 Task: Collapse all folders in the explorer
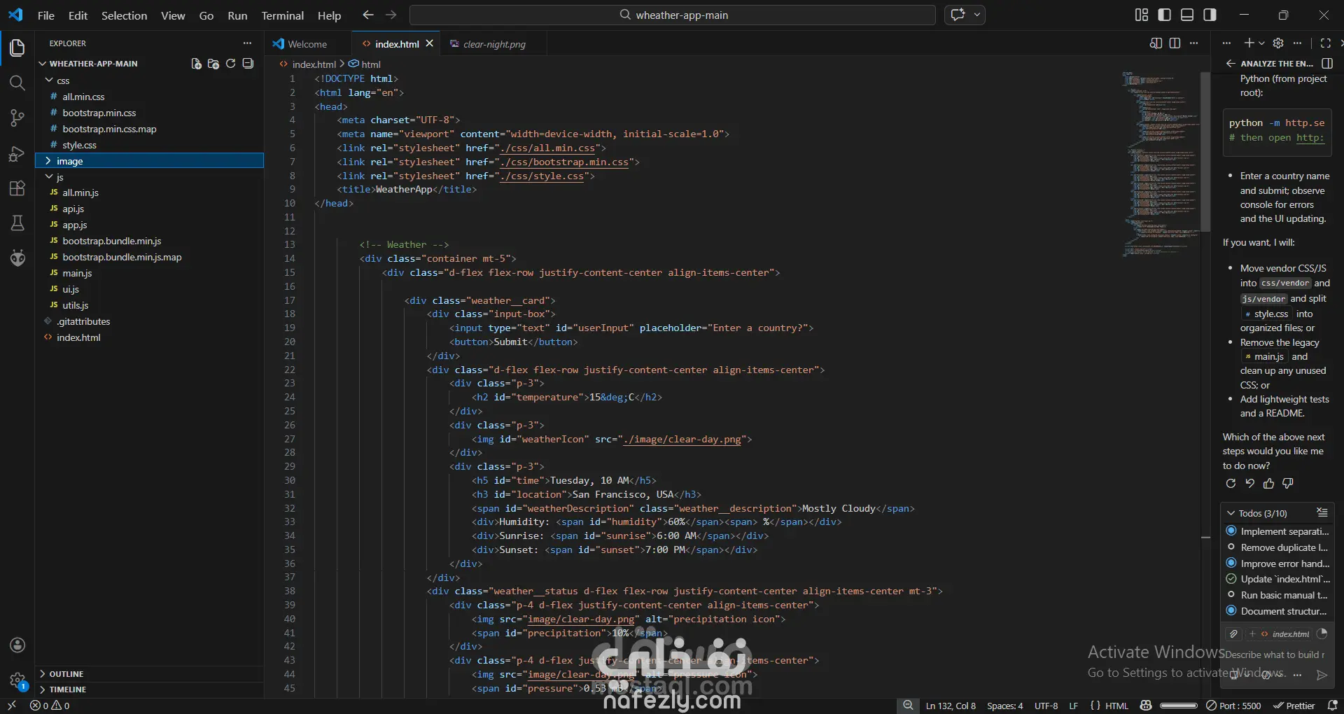(x=248, y=64)
